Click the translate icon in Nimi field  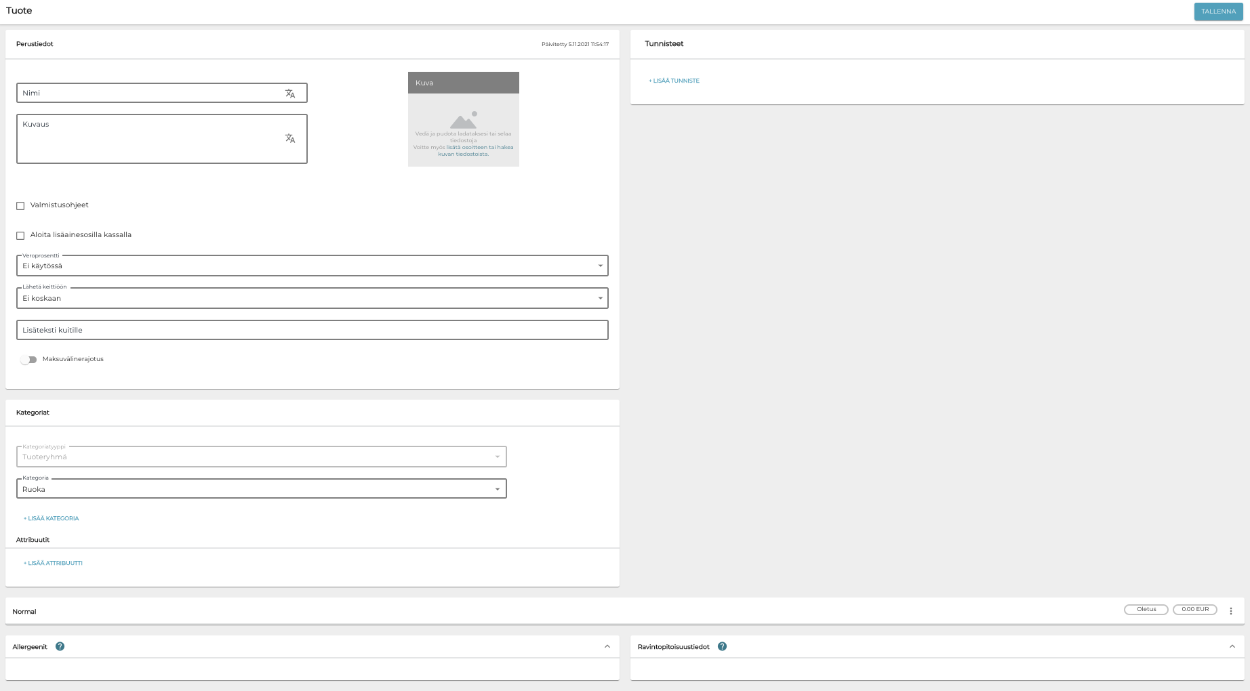290,93
